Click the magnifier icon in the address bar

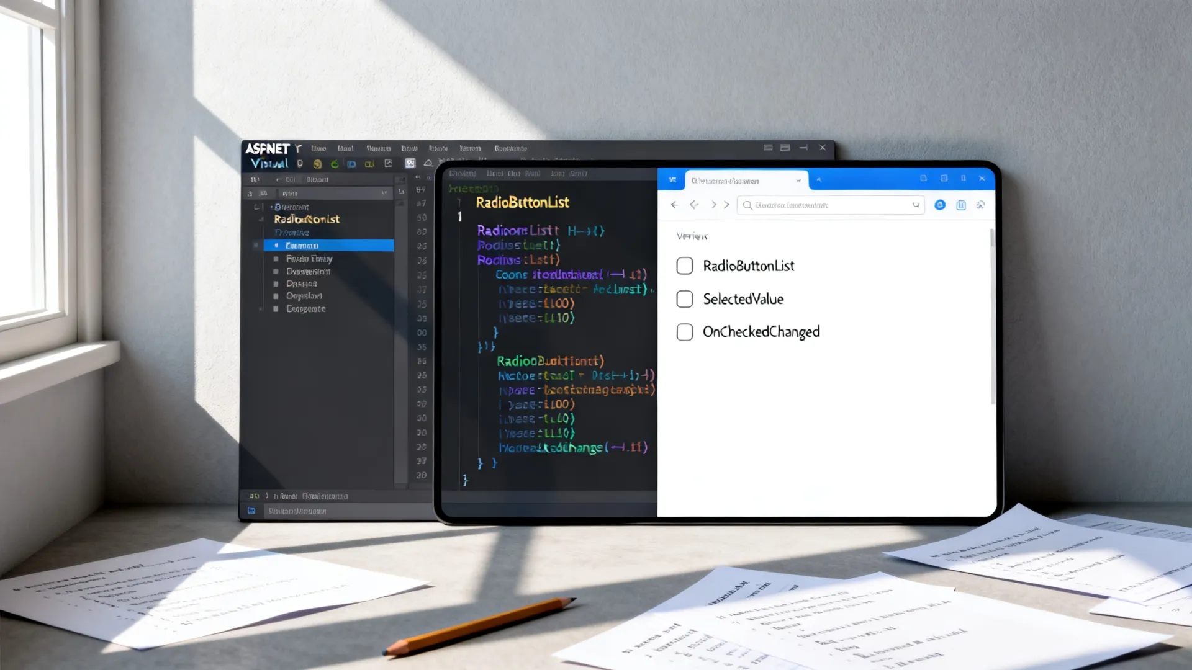(747, 205)
